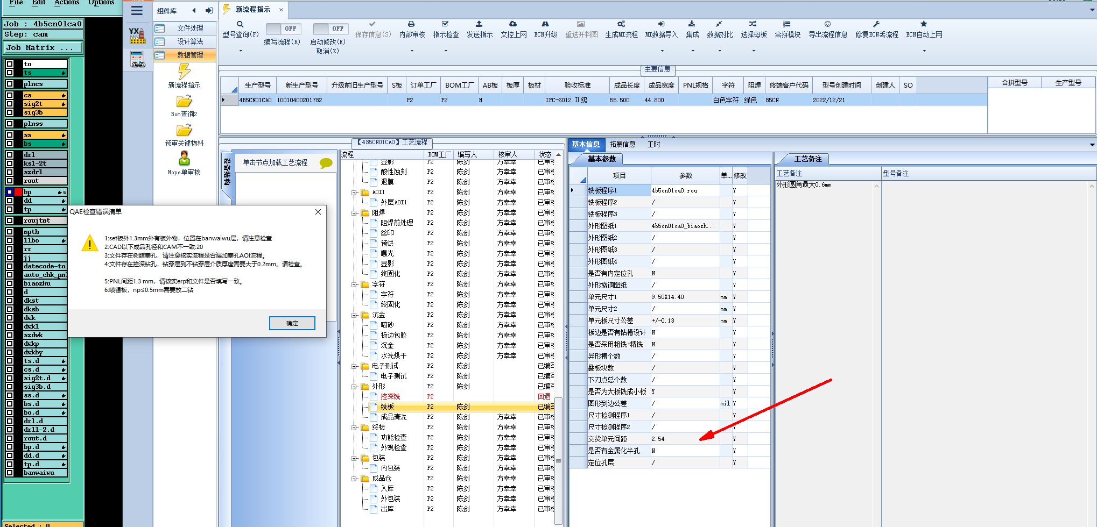Viewport: 1097px width, 527px height.
Task: Click the 铣板程序1 parameter value cell
Action: (x=685, y=190)
